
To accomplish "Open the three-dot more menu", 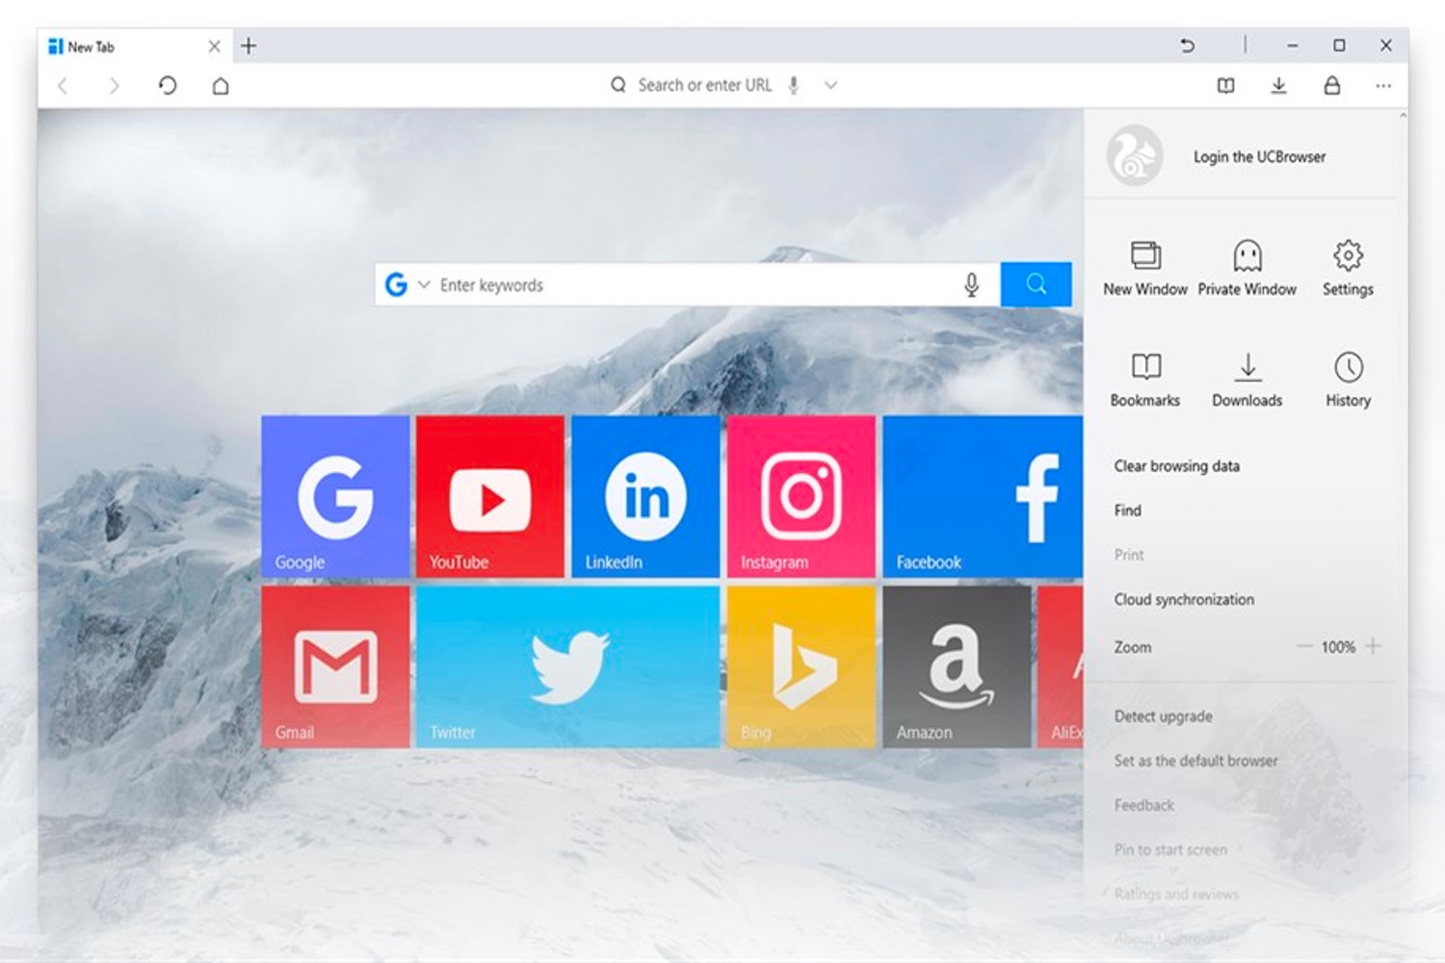I will tap(1383, 86).
